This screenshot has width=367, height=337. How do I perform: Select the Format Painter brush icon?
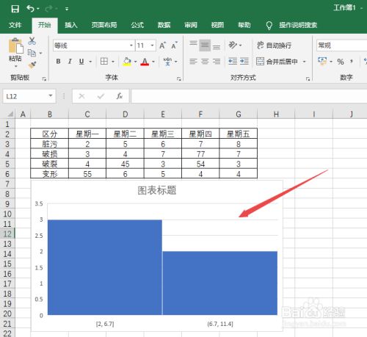tap(32, 65)
